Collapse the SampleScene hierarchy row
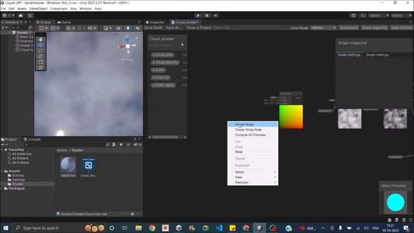 pyautogui.click(x=10, y=32)
